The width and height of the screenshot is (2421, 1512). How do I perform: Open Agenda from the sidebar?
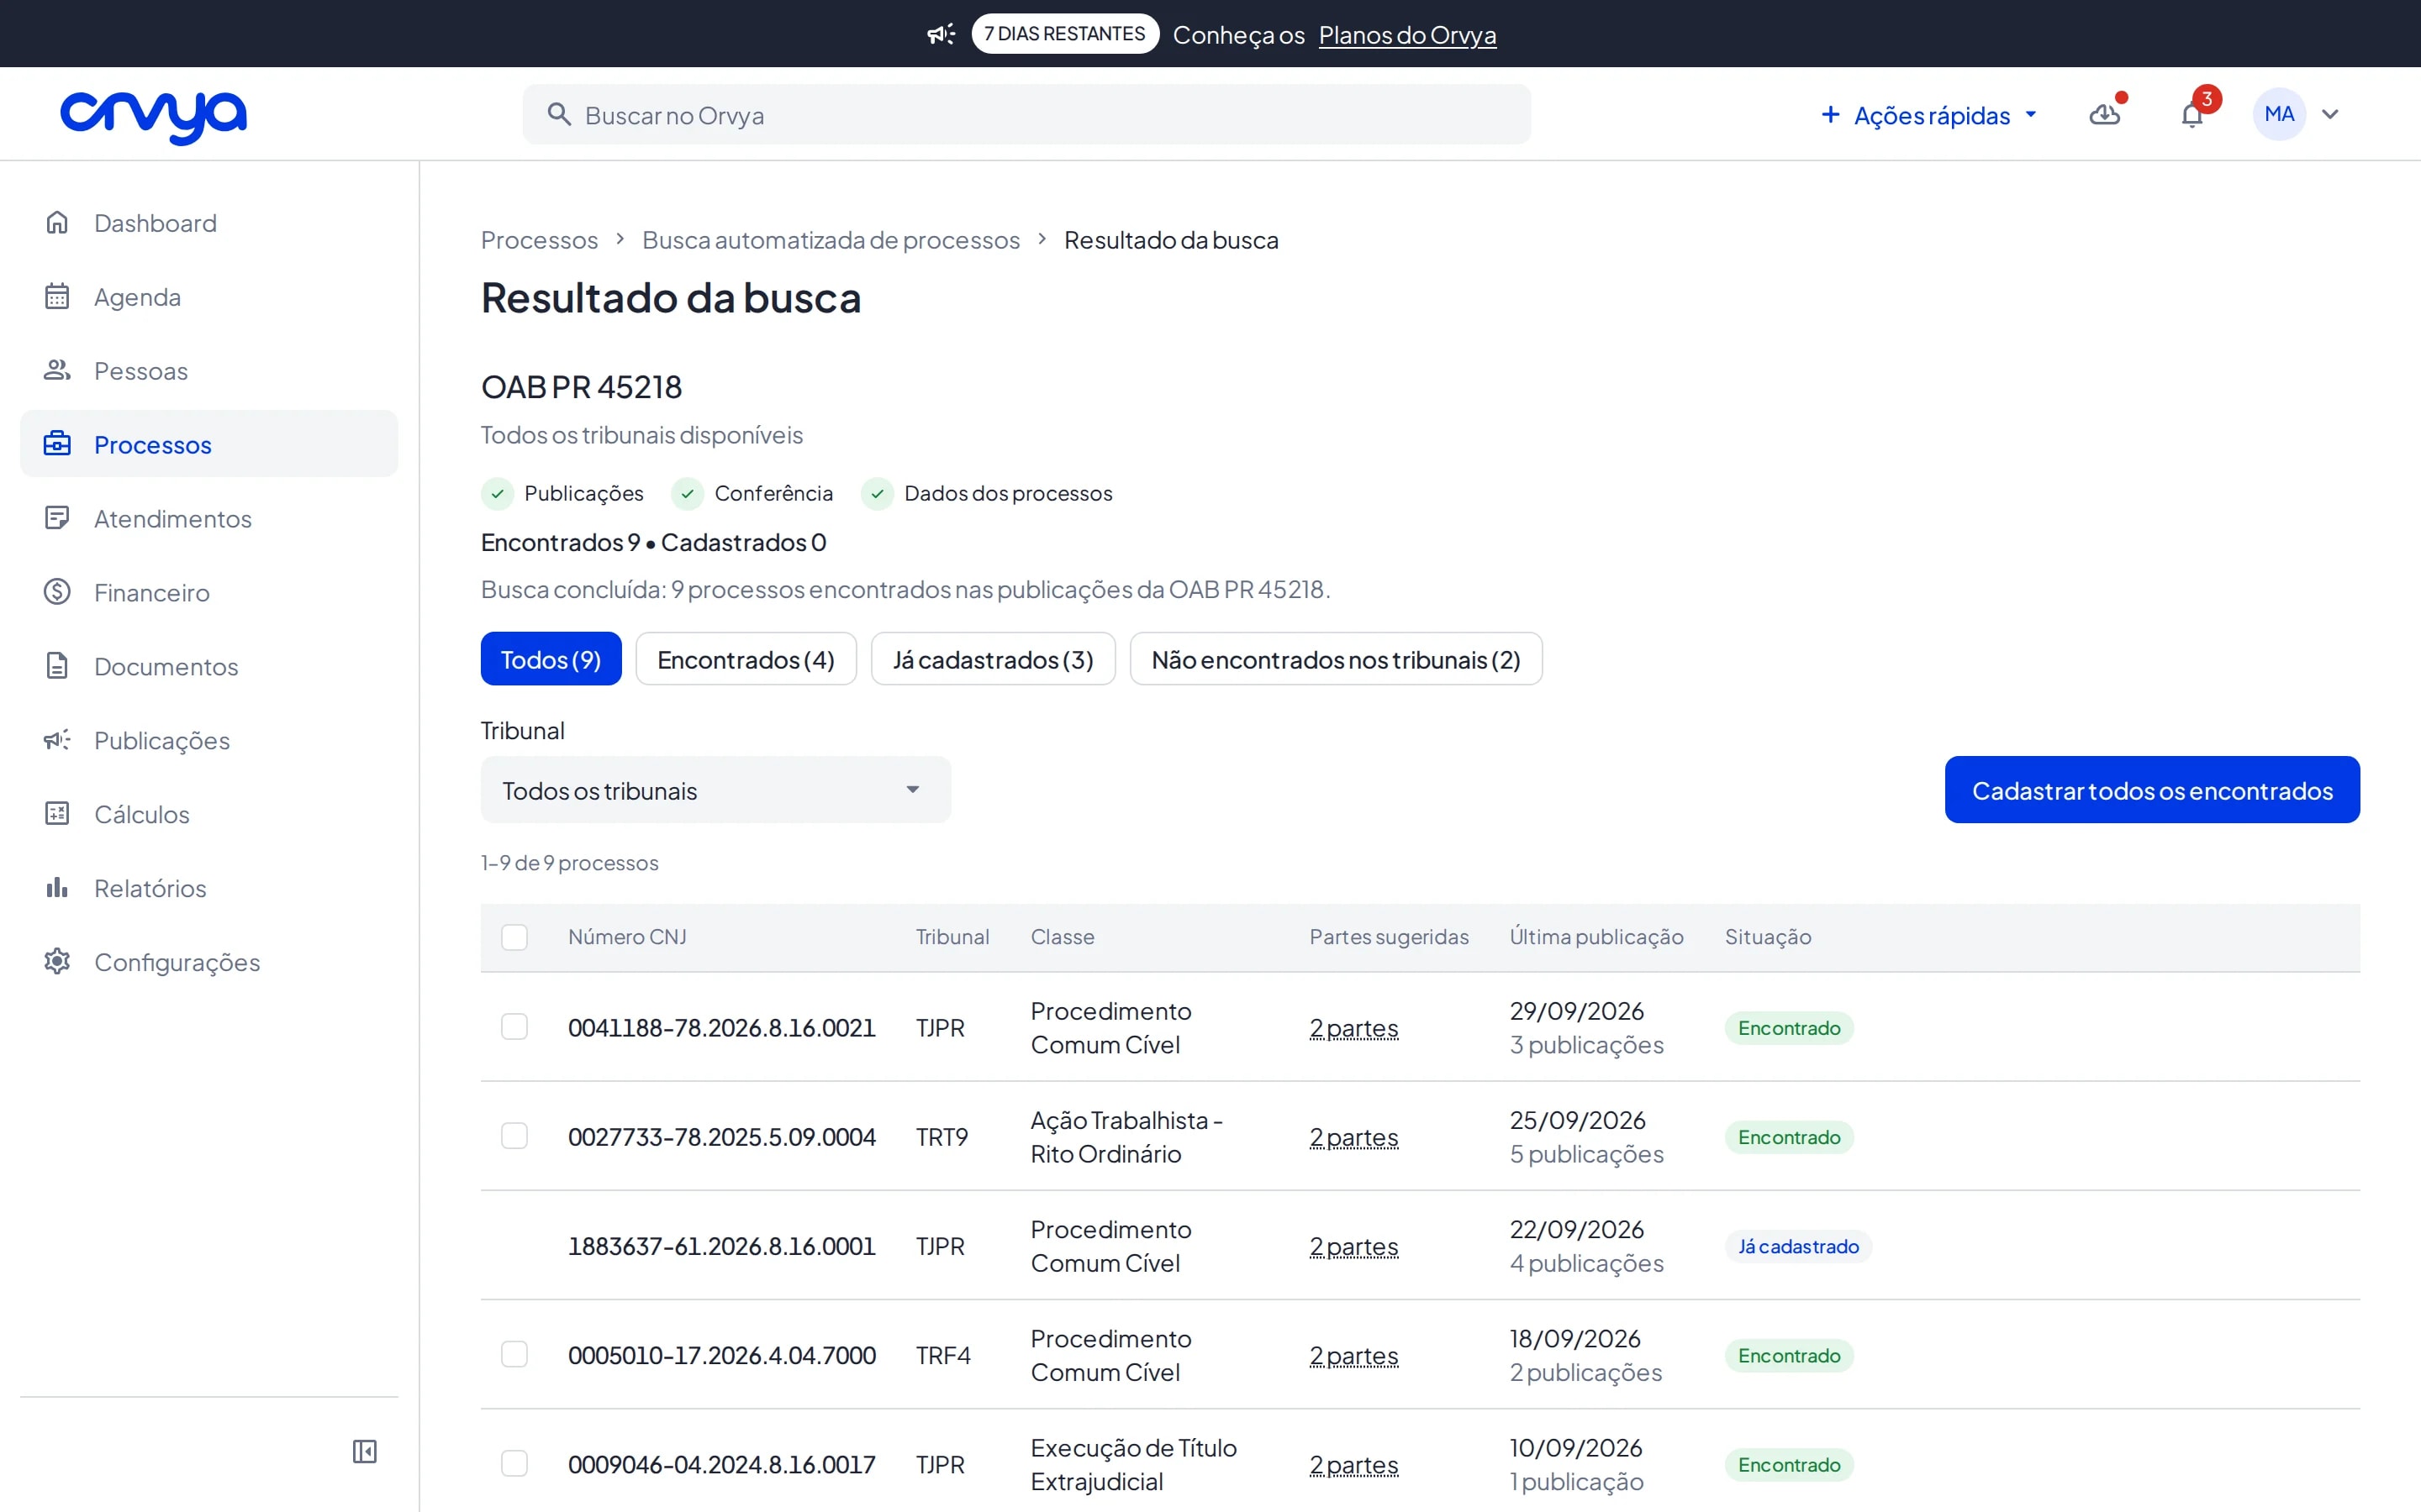click(209, 296)
